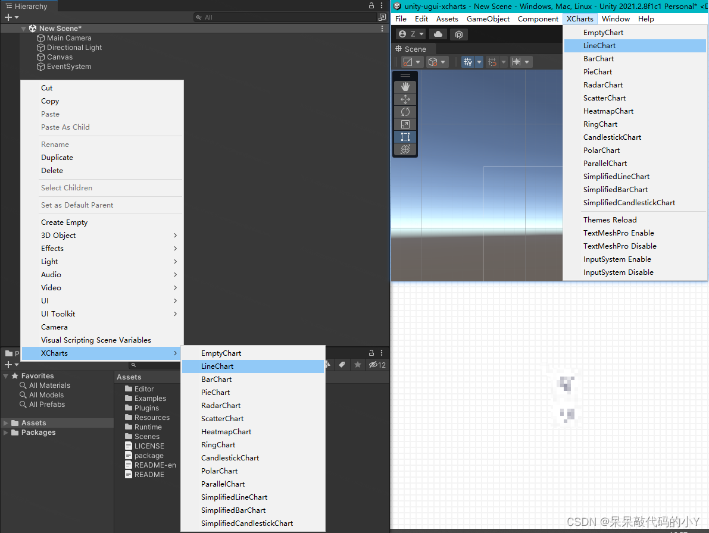Open the cloud services icon
Image resolution: width=709 pixels, height=533 pixels.
pyautogui.click(x=438, y=35)
